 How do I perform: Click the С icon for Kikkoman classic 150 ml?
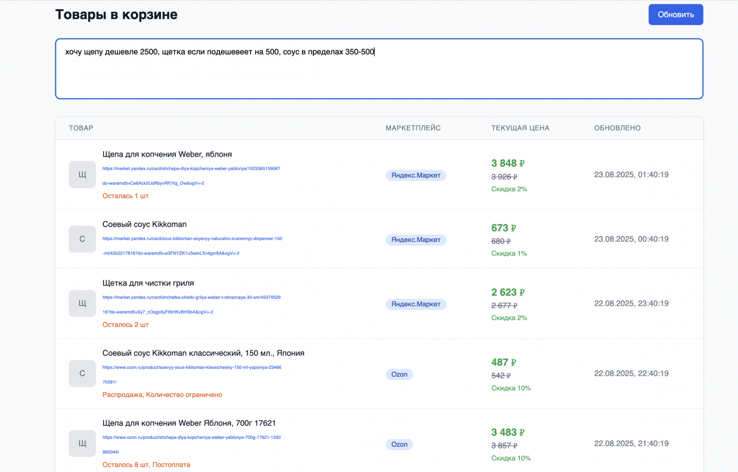82,374
